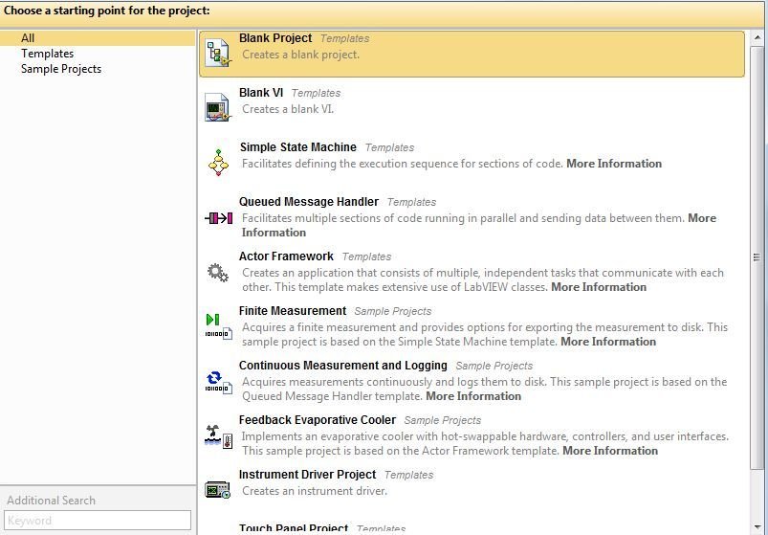The image size is (768, 535).
Task: Select the Simple State Machine title
Action: pyautogui.click(x=297, y=147)
